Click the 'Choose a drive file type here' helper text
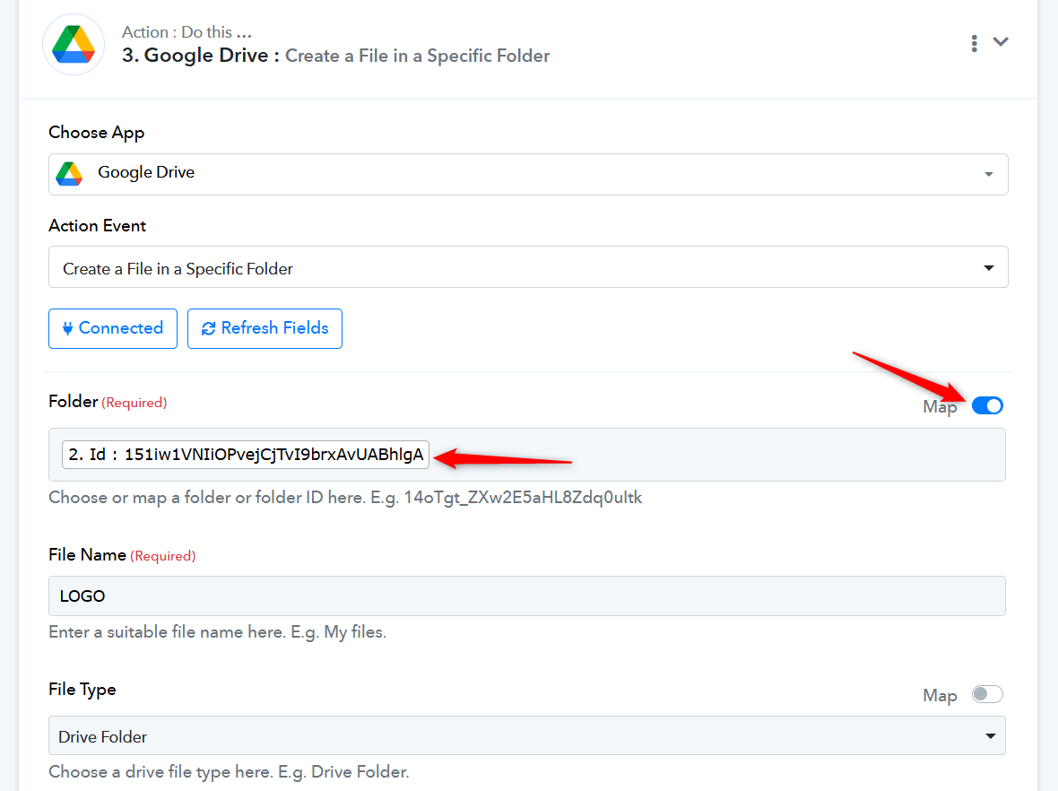 [x=229, y=772]
